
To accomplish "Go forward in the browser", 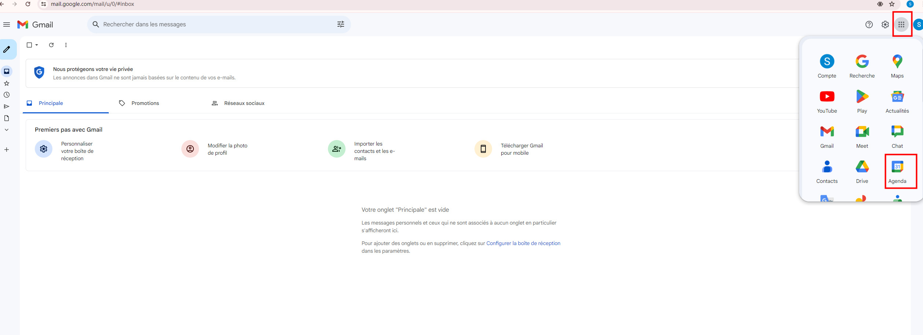I will pyautogui.click(x=15, y=4).
